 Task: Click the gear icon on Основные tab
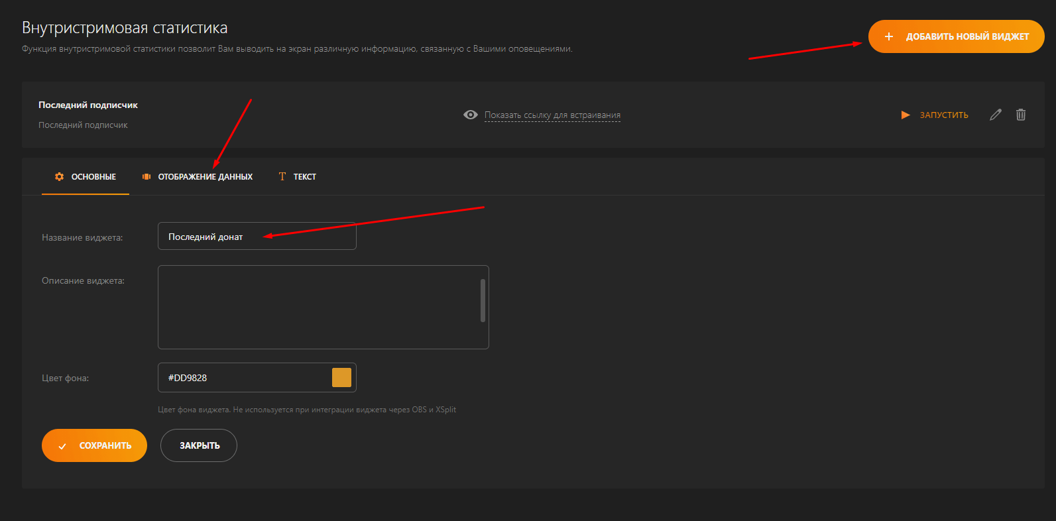tap(60, 177)
